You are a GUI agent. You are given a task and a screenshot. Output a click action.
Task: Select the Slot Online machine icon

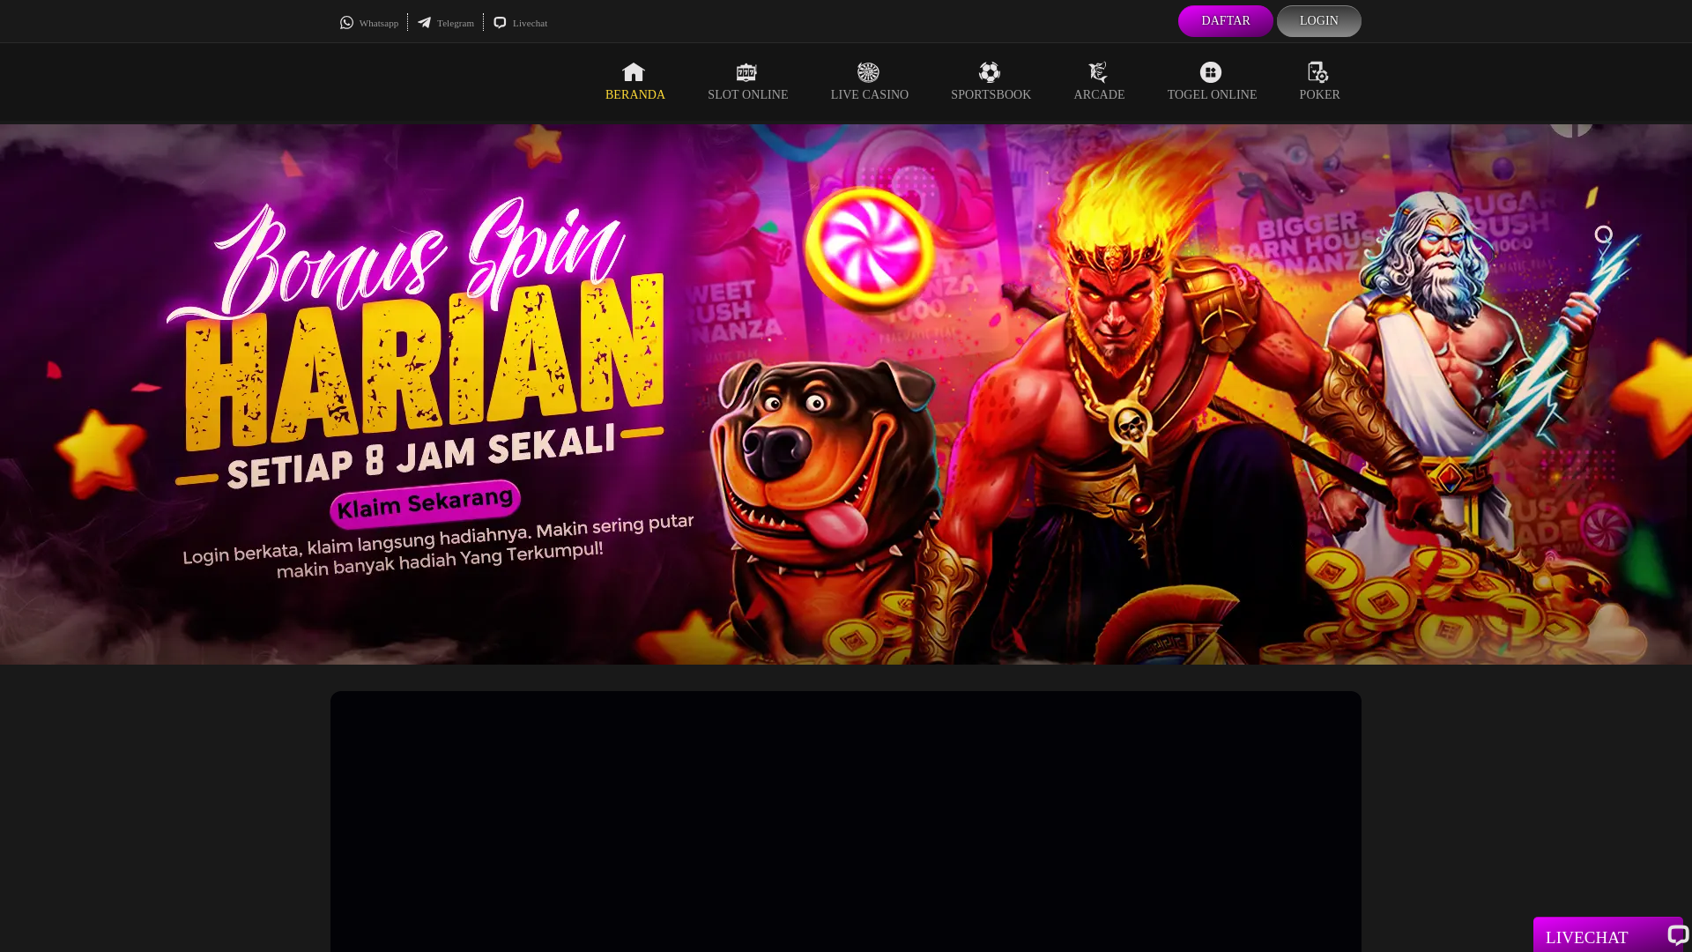point(746,72)
